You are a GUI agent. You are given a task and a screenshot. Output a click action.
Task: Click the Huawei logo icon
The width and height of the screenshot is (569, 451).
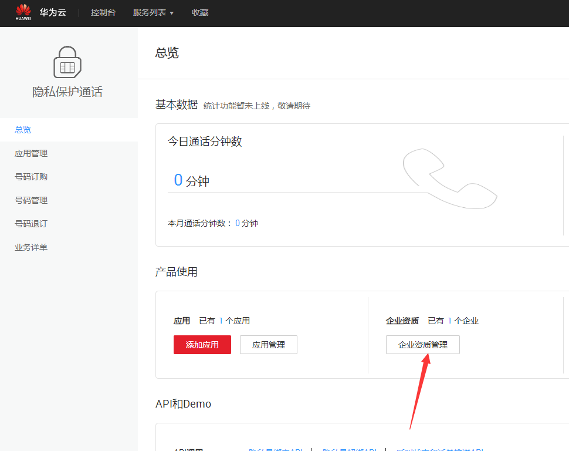tap(23, 12)
